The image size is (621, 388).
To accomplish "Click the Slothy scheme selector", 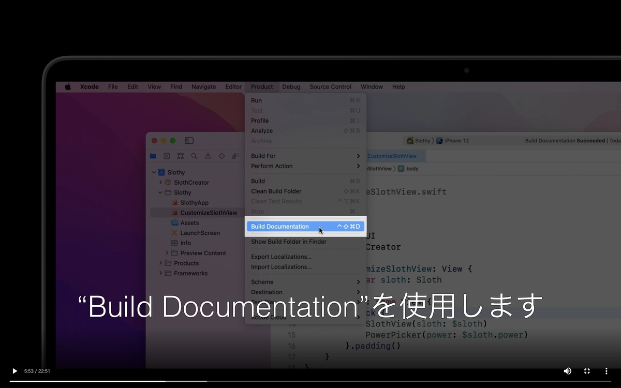I will [418, 141].
